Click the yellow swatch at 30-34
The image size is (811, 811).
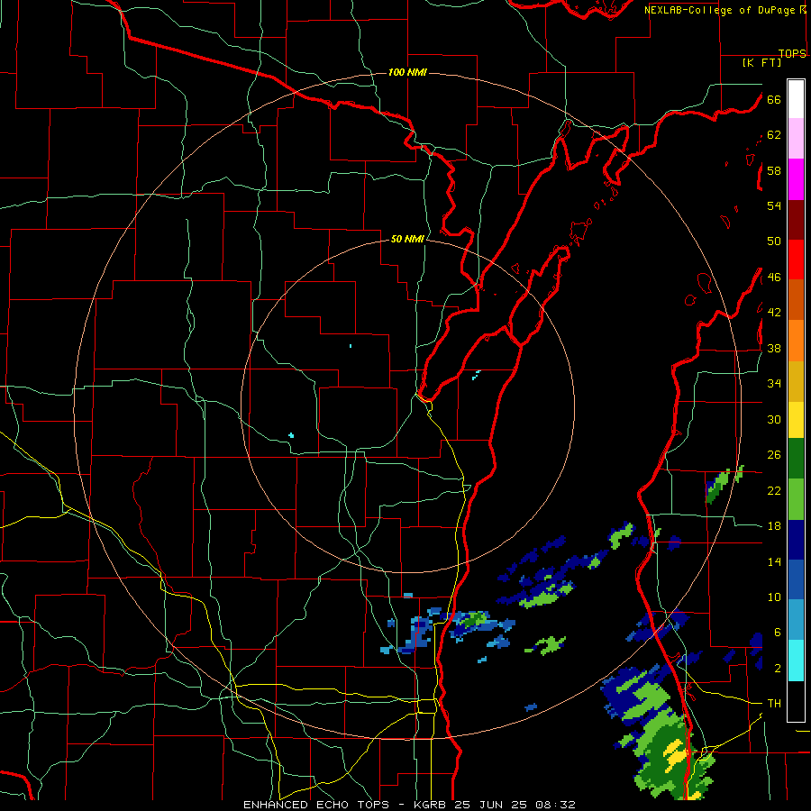click(796, 419)
